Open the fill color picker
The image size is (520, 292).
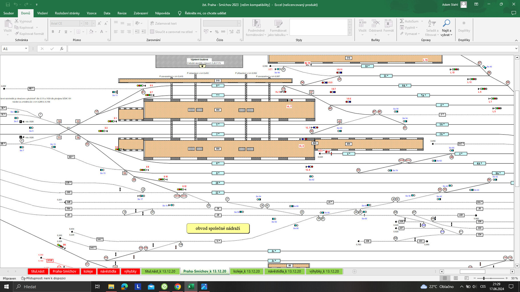click(91, 32)
